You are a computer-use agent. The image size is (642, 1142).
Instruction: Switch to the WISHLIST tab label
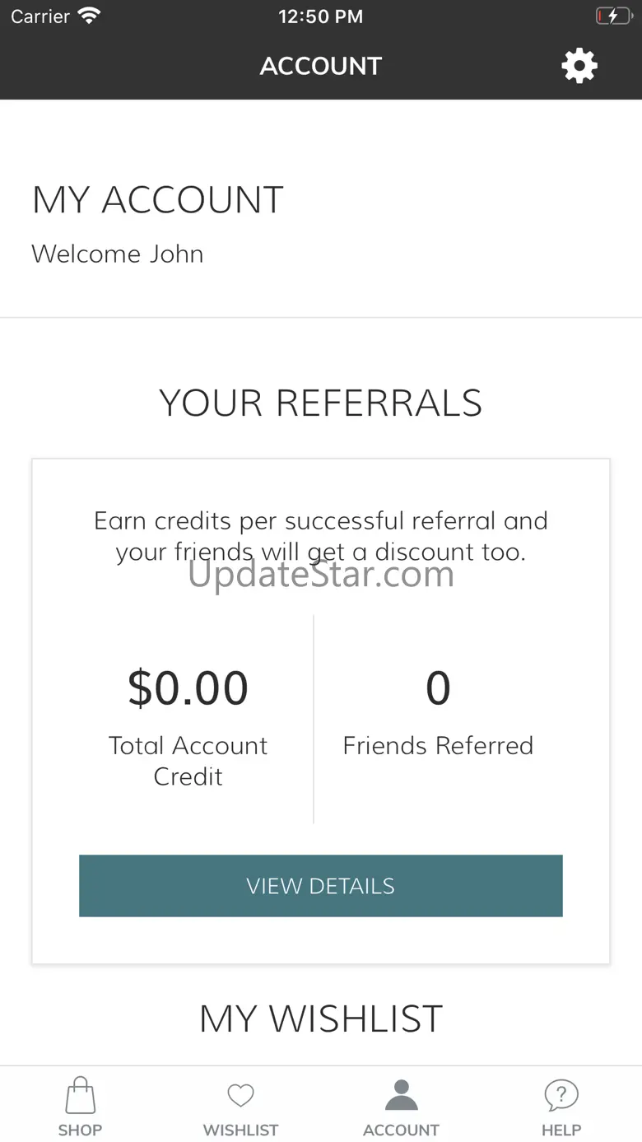click(x=240, y=1130)
